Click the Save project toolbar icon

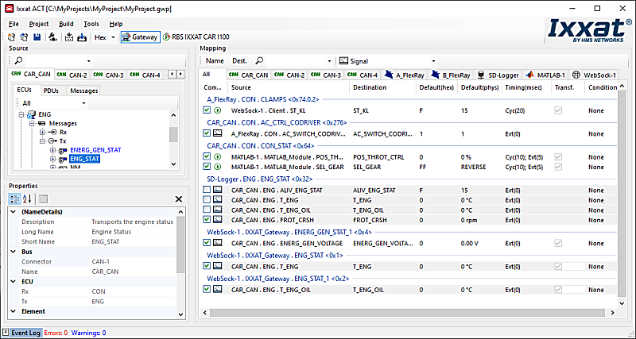[x=37, y=37]
